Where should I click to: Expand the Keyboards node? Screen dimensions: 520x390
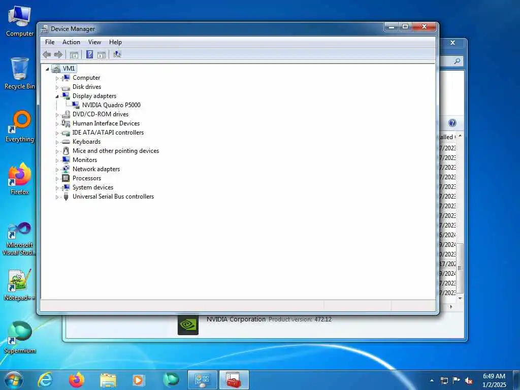pyautogui.click(x=57, y=142)
